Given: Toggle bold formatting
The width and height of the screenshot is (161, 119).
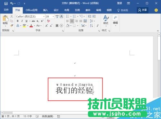Looking at the screenshot, I should pos(18,21).
